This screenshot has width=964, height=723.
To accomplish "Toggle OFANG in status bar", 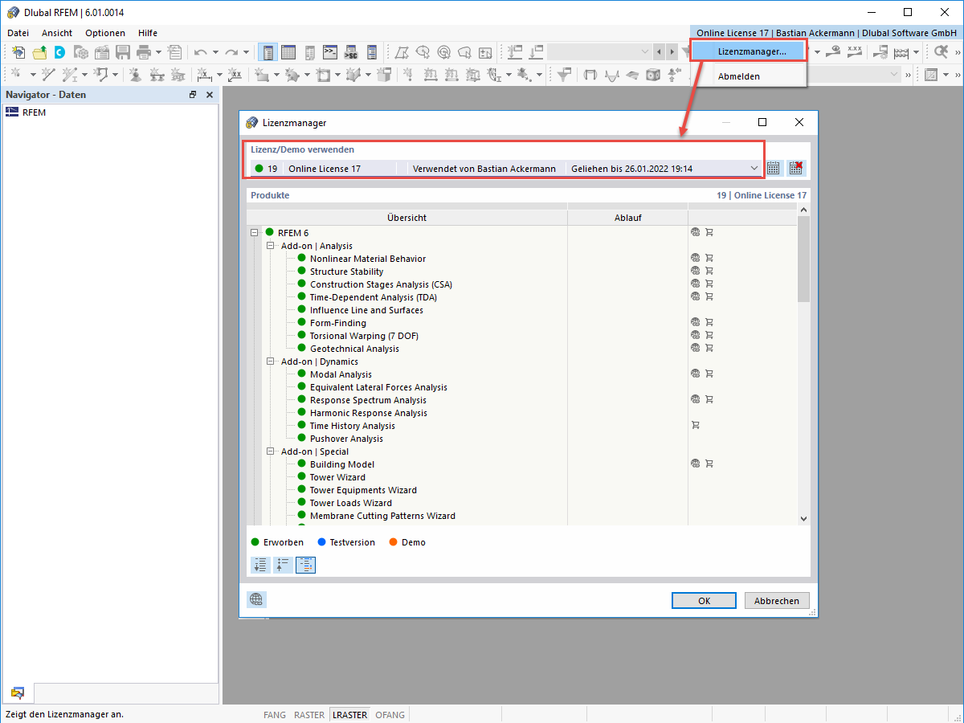I will (x=390, y=714).
